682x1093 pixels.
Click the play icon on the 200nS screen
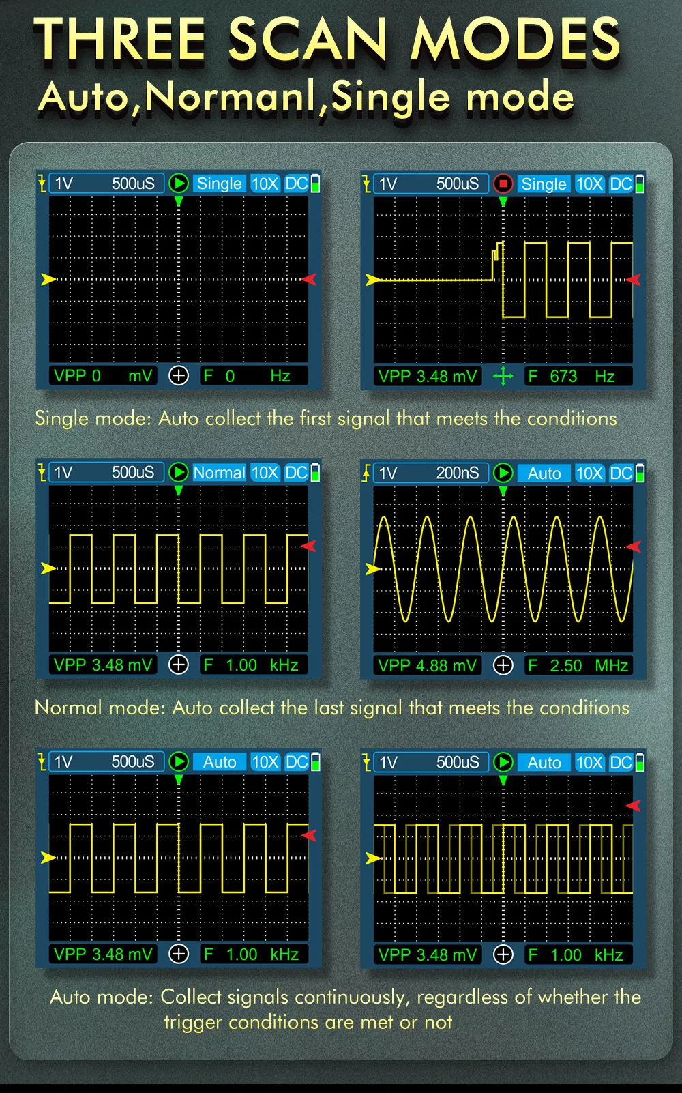503,473
